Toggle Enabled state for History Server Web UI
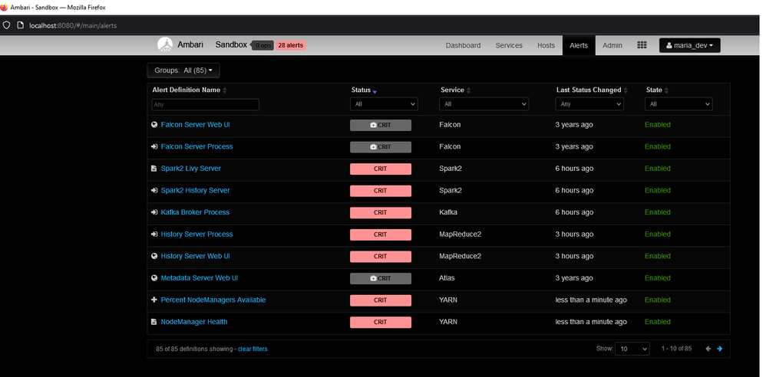The height and width of the screenshot is (377, 766). pyautogui.click(x=658, y=256)
